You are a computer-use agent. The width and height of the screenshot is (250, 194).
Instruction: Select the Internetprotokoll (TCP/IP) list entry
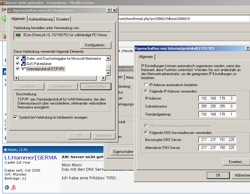pyautogui.click(x=45, y=69)
